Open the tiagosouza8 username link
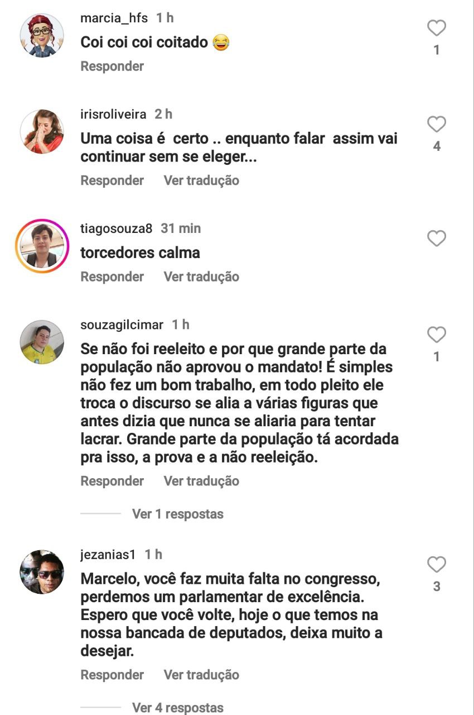Image resolution: width=474 pixels, height=715 pixels. [x=117, y=228]
